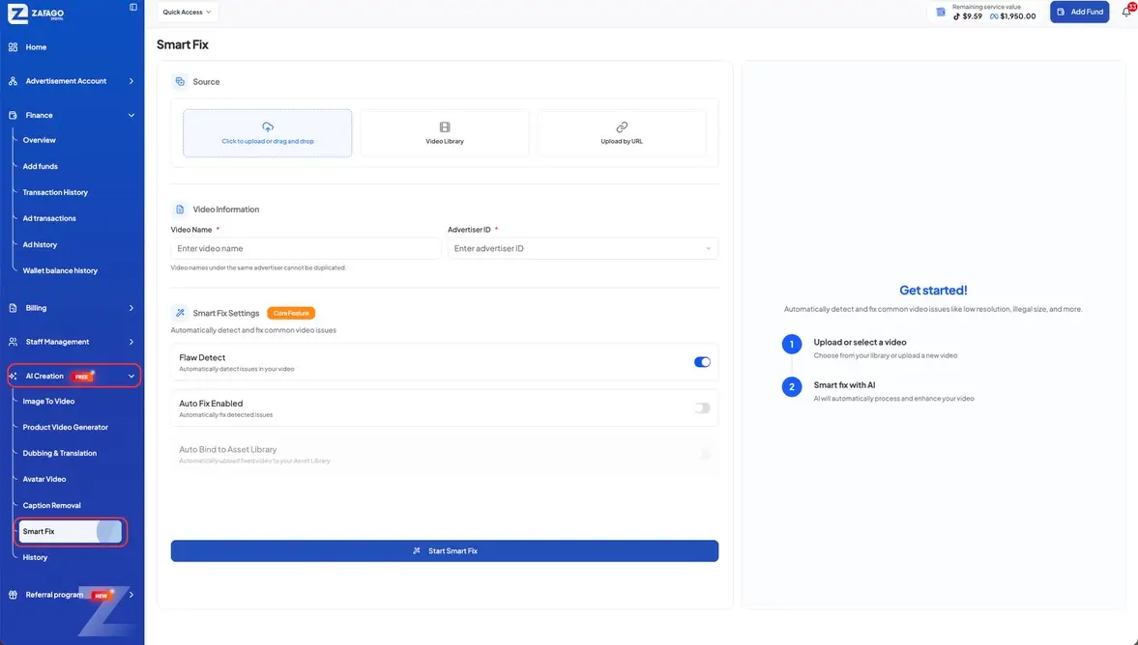Open Add funds in sidebar
This screenshot has height=645, width=1138.
(x=40, y=166)
